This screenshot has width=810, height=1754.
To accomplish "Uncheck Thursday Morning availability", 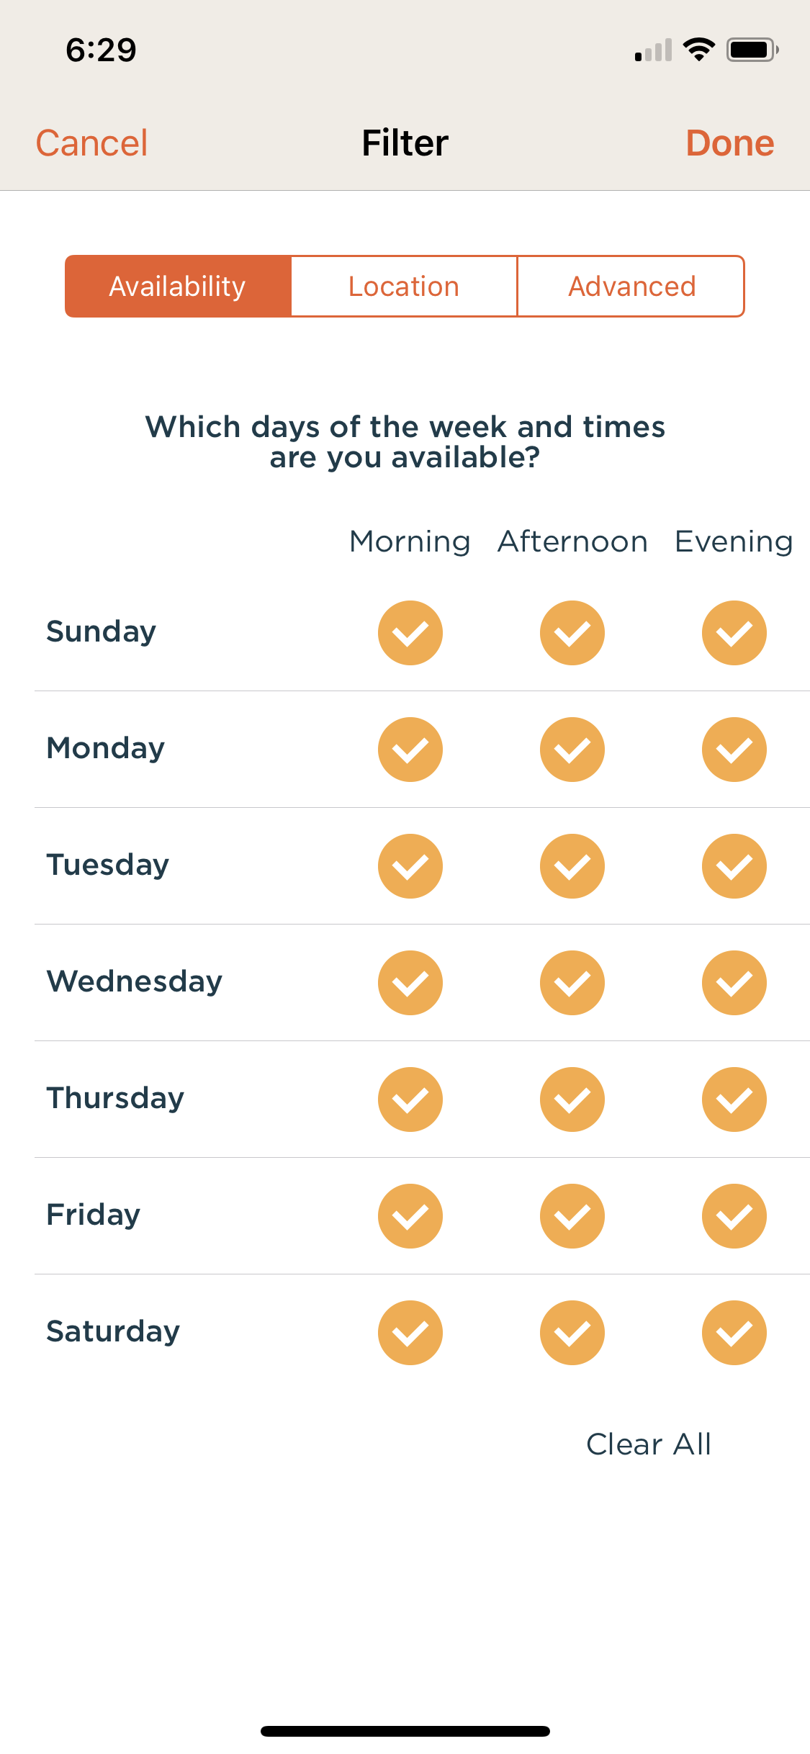I will click(410, 1099).
